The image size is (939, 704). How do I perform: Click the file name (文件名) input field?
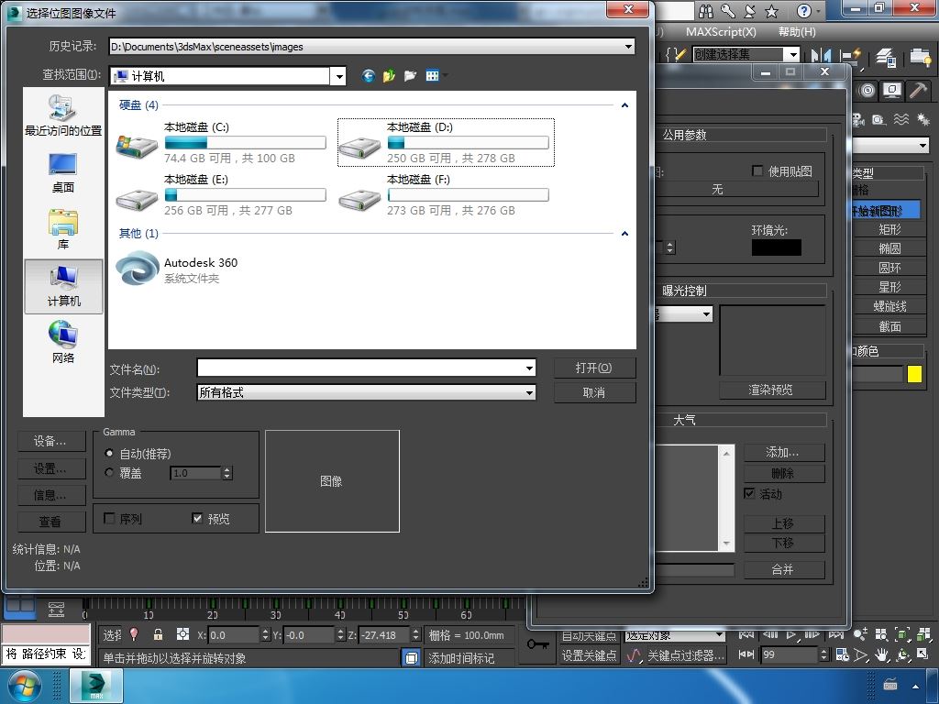pos(361,368)
